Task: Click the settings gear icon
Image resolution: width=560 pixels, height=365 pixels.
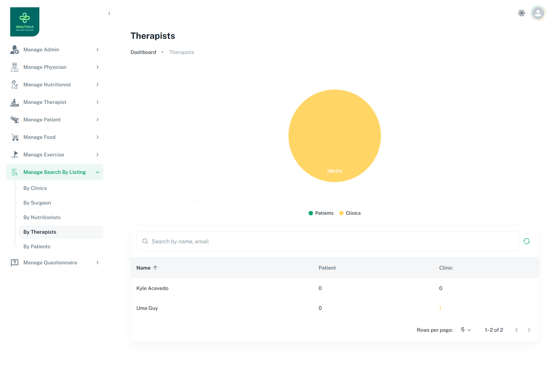Action: pos(521,13)
